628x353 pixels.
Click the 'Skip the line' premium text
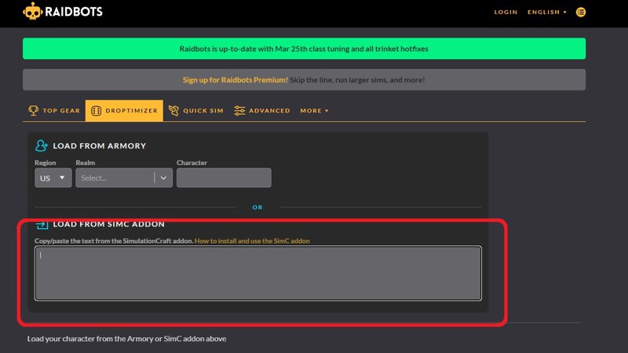click(x=357, y=80)
